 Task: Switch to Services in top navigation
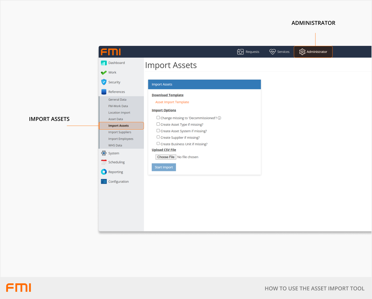pyautogui.click(x=280, y=52)
